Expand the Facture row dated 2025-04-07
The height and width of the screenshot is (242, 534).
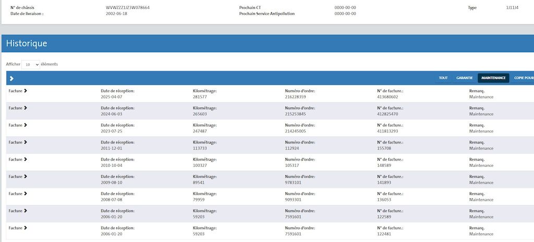pyautogui.click(x=18, y=91)
